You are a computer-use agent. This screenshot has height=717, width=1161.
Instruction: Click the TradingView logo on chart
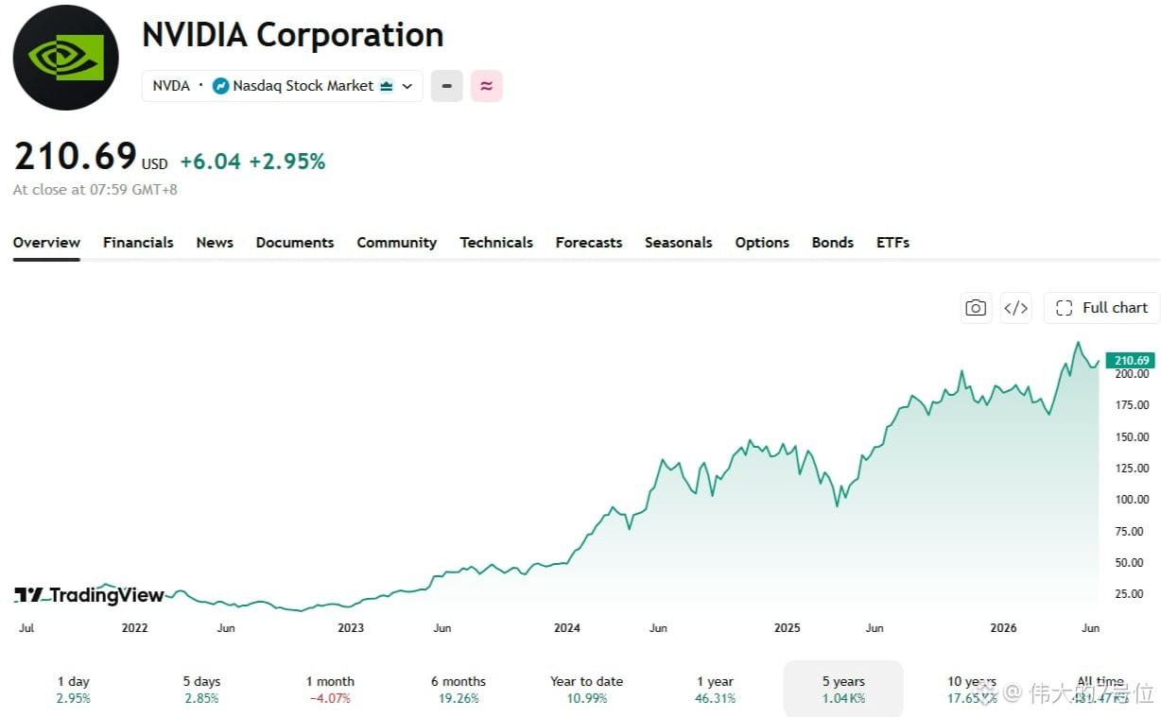pyautogui.click(x=89, y=595)
